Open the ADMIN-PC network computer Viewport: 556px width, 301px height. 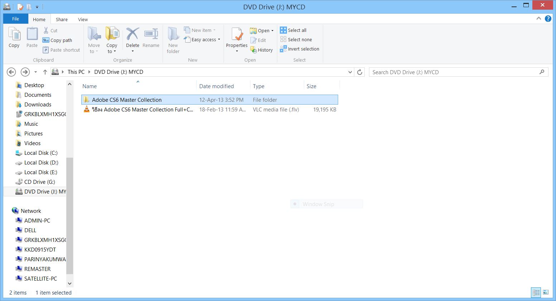point(37,220)
